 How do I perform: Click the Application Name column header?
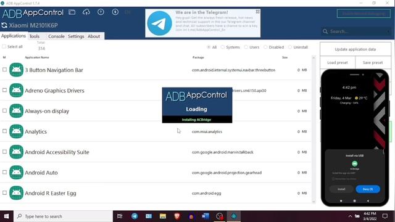pyautogui.click(x=37, y=57)
